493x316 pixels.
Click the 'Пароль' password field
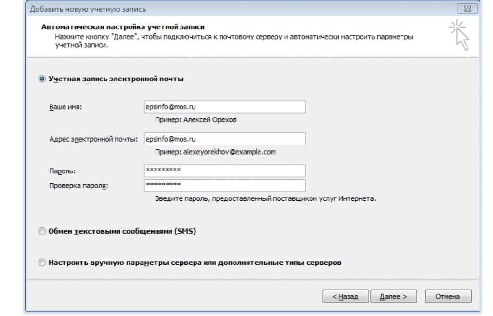[x=224, y=171]
